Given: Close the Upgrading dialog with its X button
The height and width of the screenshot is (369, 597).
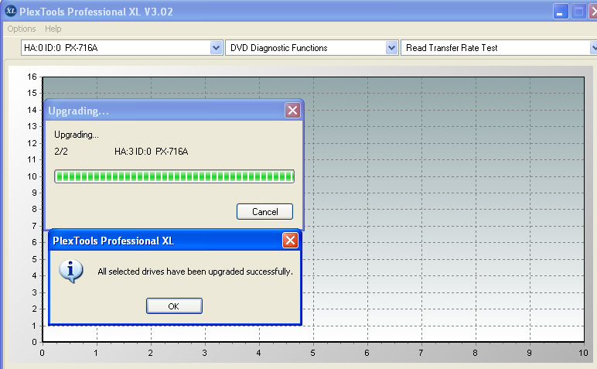Looking at the screenshot, I should click(x=292, y=111).
